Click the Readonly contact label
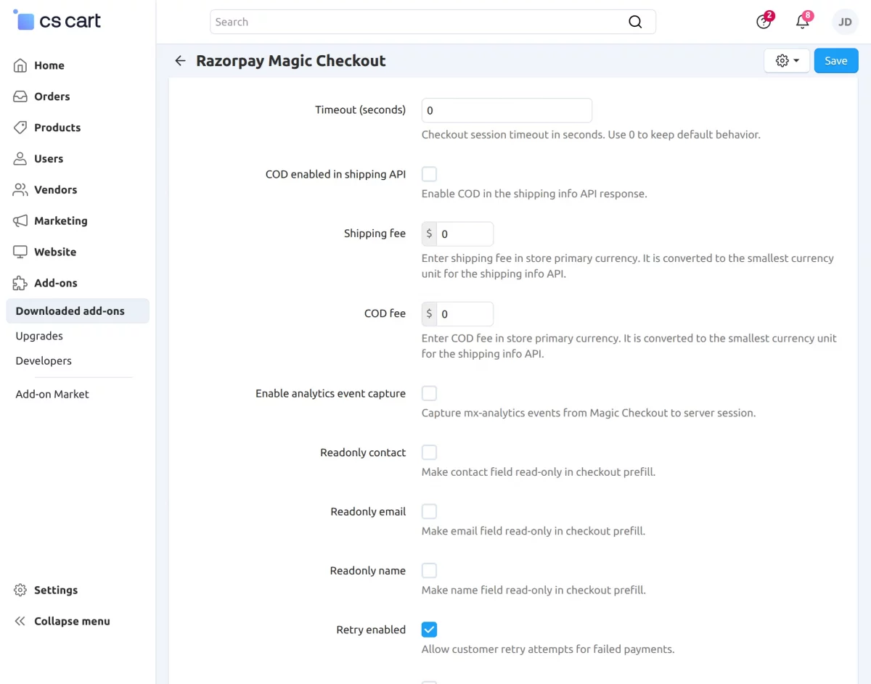 (x=363, y=453)
